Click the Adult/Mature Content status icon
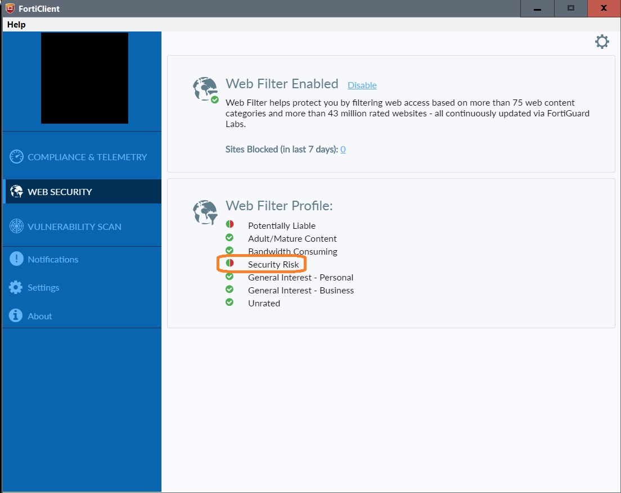This screenshot has width=621, height=493. click(x=229, y=237)
